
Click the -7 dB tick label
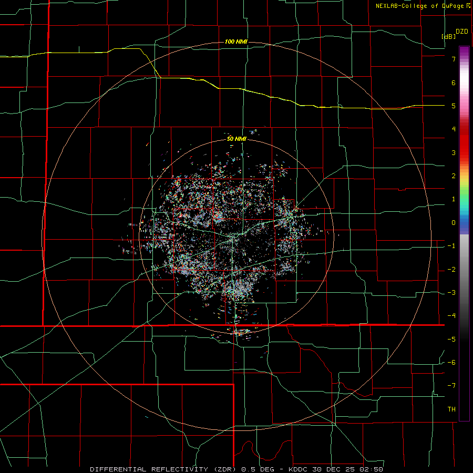point(451,386)
